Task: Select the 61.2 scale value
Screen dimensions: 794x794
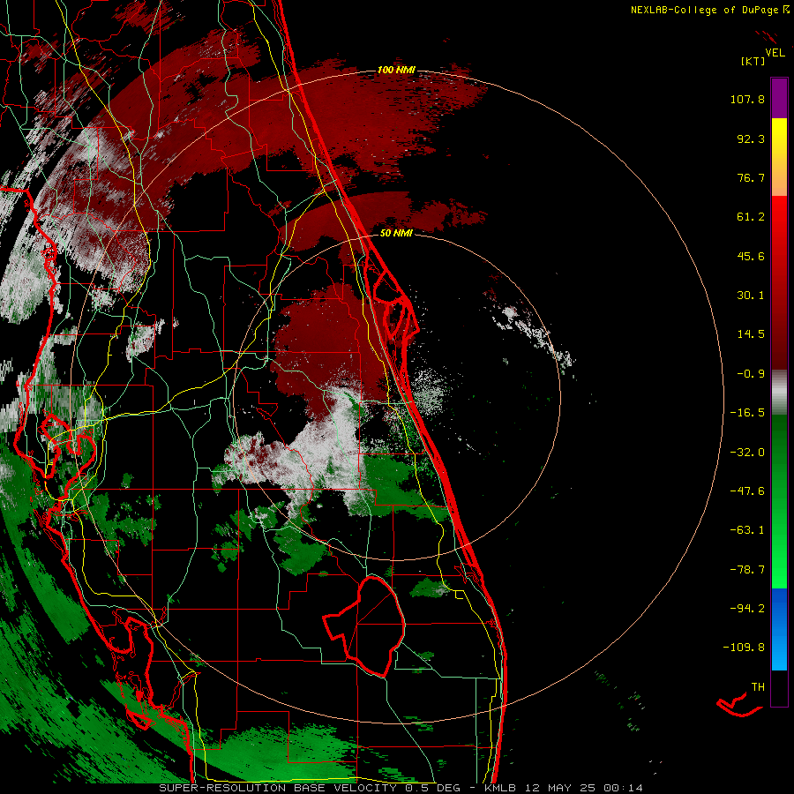Action: (751, 217)
